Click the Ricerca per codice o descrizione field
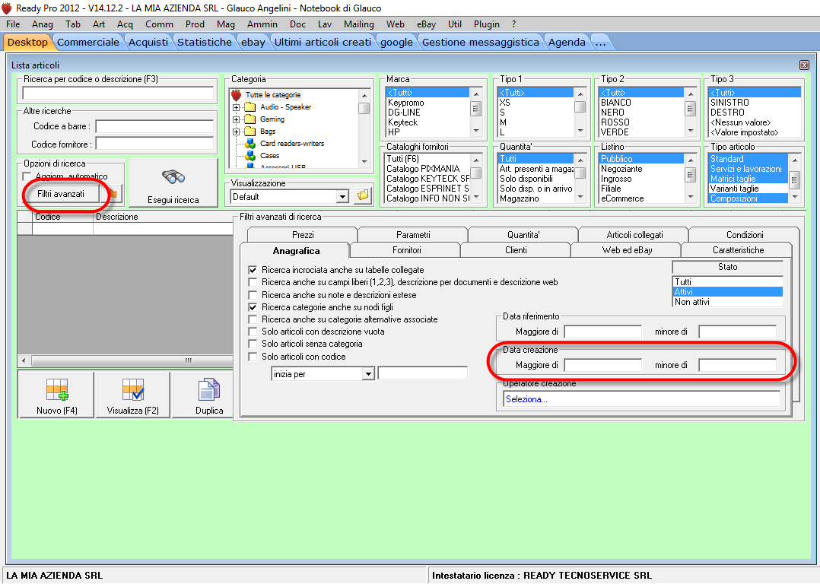The image size is (820, 584). click(118, 93)
